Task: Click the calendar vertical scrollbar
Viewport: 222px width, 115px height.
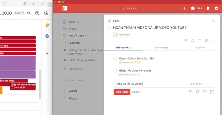Action: point(40,84)
